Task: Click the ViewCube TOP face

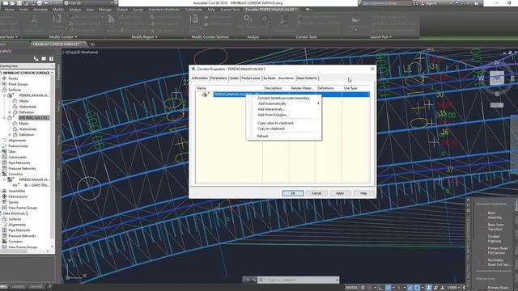Action: 496,78
